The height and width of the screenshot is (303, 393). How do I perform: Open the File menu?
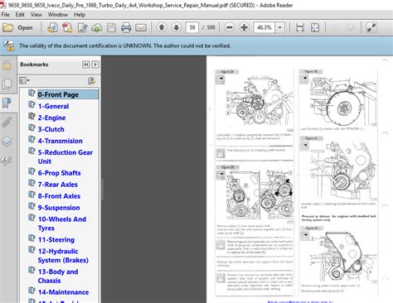coord(5,15)
